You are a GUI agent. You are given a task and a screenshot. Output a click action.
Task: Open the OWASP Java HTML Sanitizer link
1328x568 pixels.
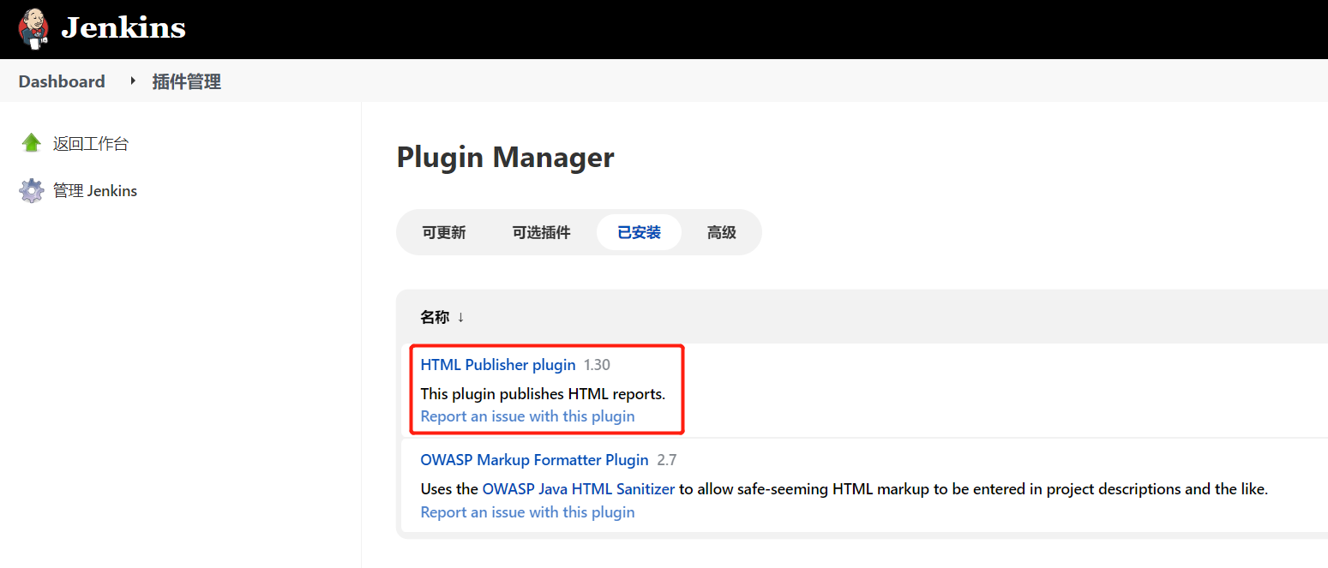[x=579, y=489]
